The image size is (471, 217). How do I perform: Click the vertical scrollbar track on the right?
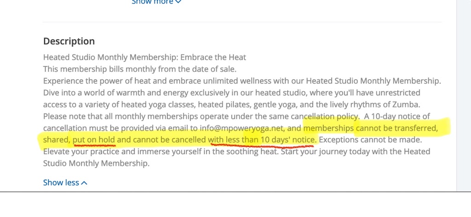point(463,92)
